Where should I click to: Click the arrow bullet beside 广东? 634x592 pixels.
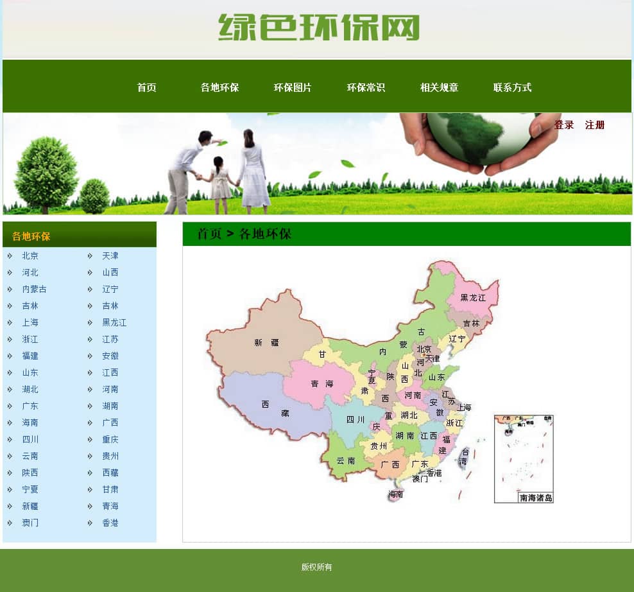[10, 406]
